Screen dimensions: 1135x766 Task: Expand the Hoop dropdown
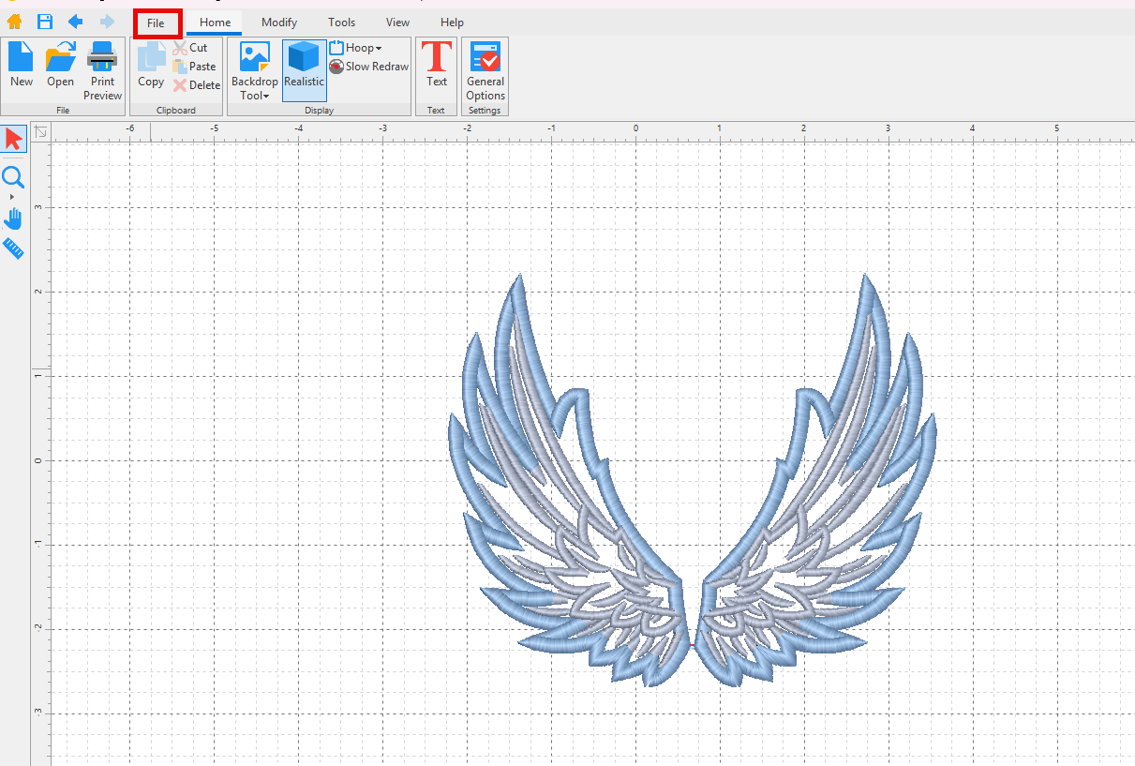point(355,48)
